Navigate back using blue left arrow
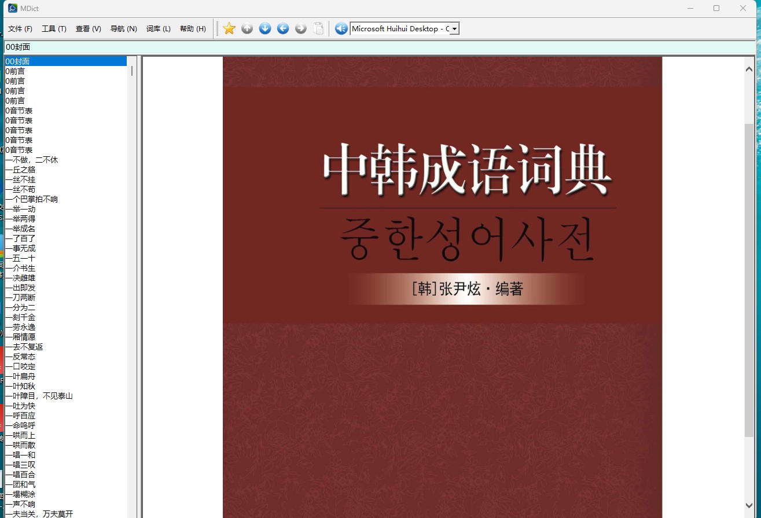The width and height of the screenshot is (761, 518). (283, 28)
